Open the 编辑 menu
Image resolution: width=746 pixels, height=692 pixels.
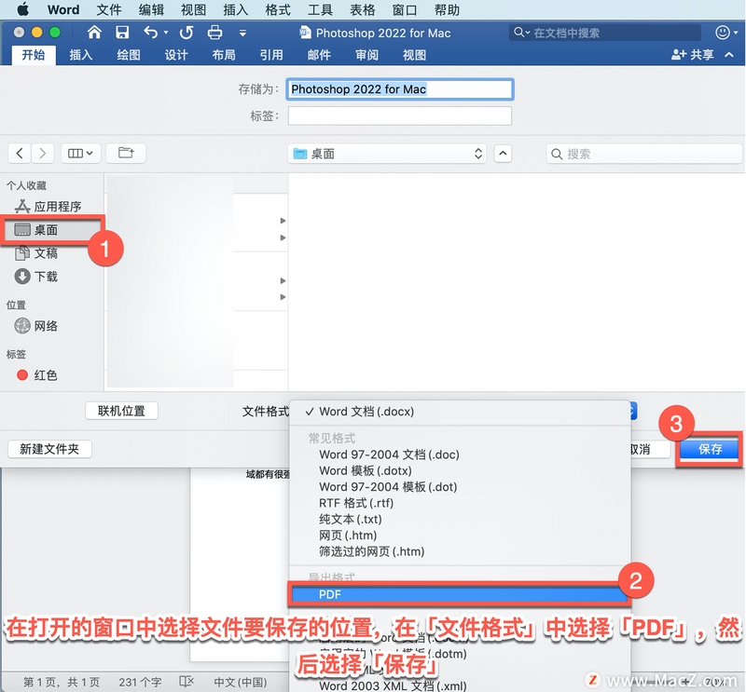(x=151, y=9)
